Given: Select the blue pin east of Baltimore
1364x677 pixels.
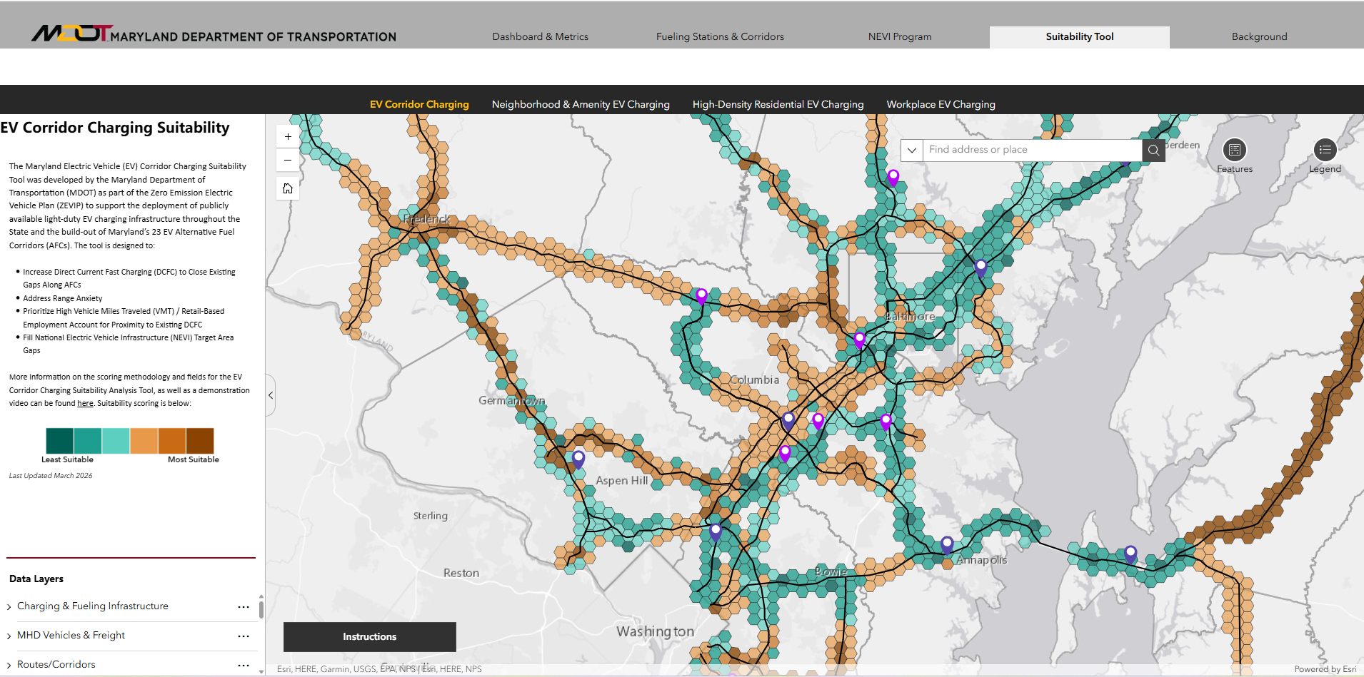Looking at the screenshot, I should coord(981,269).
